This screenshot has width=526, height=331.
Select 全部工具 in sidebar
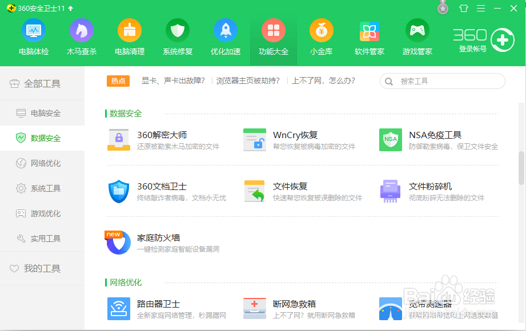pos(42,83)
